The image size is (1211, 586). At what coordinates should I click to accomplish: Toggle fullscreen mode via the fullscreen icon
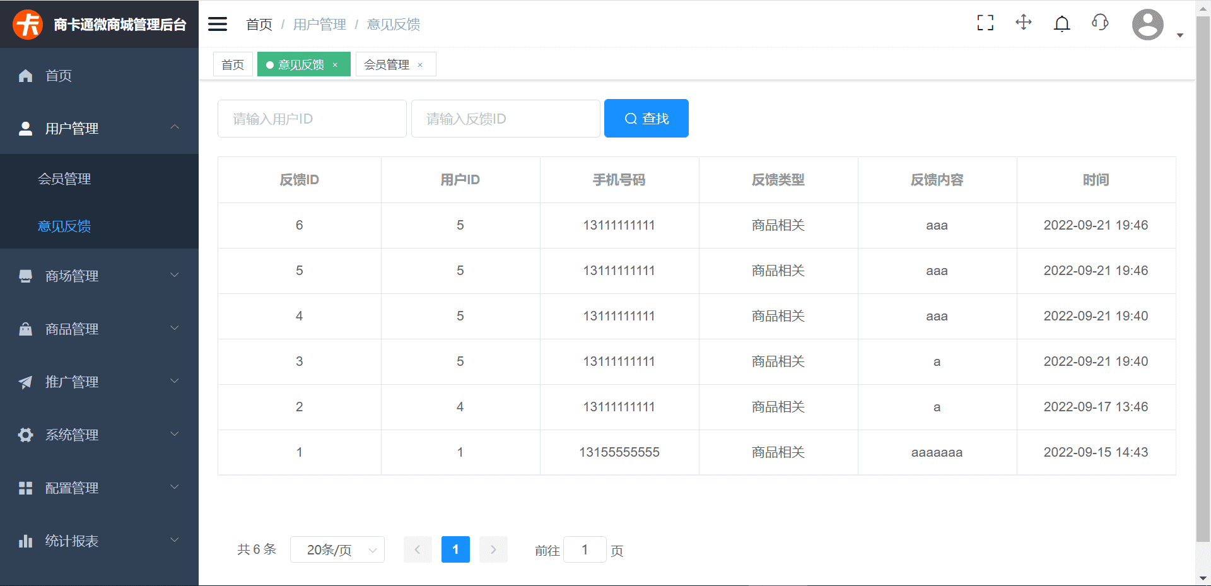[985, 23]
